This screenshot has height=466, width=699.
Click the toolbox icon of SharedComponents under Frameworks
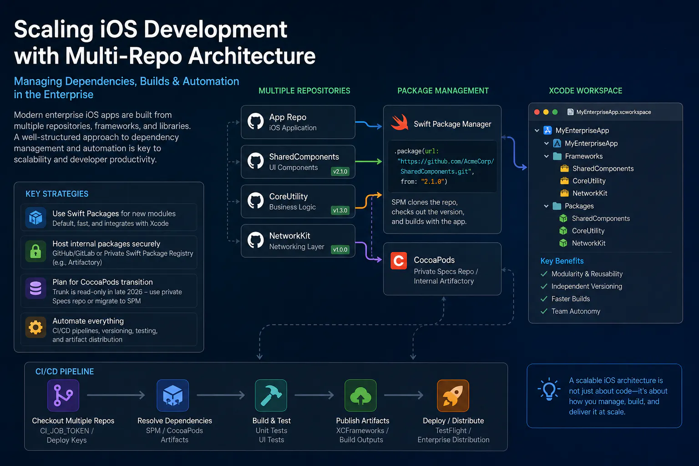pyautogui.click(x=565, y=168)
